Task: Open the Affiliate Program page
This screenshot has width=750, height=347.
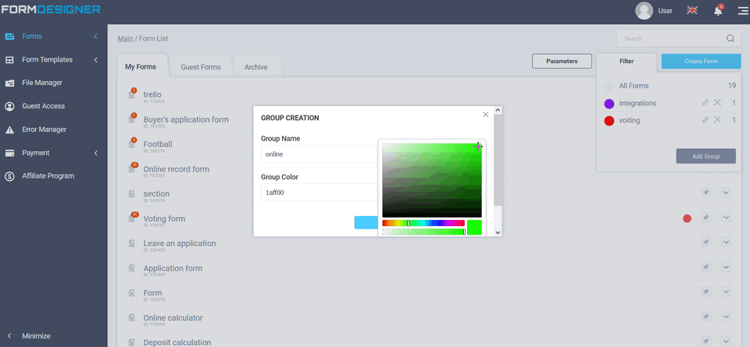Action: click(x=48, y=175)
